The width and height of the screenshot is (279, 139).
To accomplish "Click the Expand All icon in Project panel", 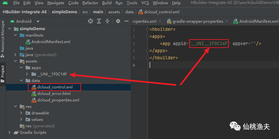I will click(x=99, y=21).
